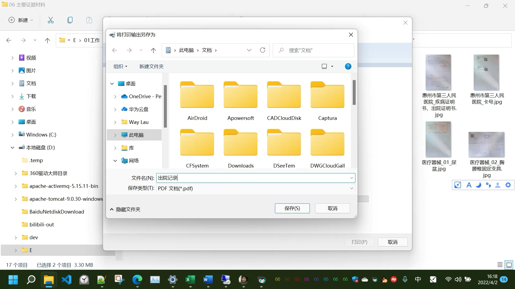Viewport: 515px width, 289px height.
Task: Toggle 隐藏文件夹 to hide the folders pane
Action: pos(125,209)
